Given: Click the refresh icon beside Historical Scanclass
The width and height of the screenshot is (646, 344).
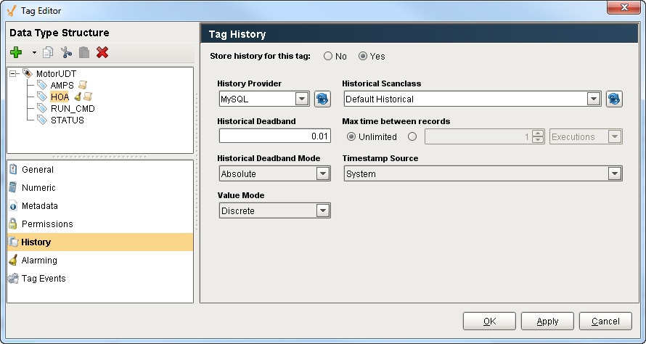Looking at the screenshot, I should tap(614, 99).
